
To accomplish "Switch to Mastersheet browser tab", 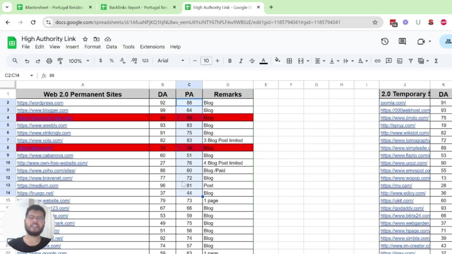I will point(54,7).
